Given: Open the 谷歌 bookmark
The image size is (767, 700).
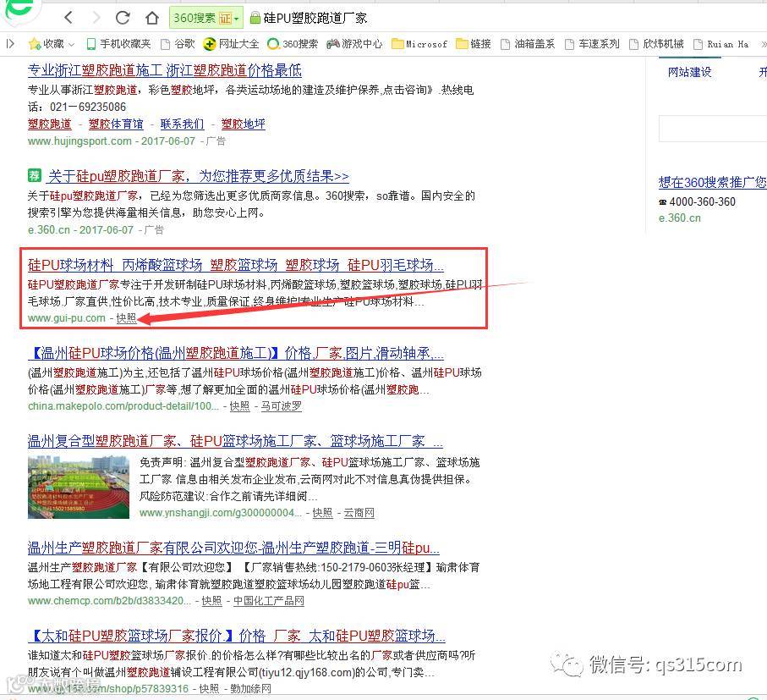Looking at the screenshot, I should [x=178, y=44].
